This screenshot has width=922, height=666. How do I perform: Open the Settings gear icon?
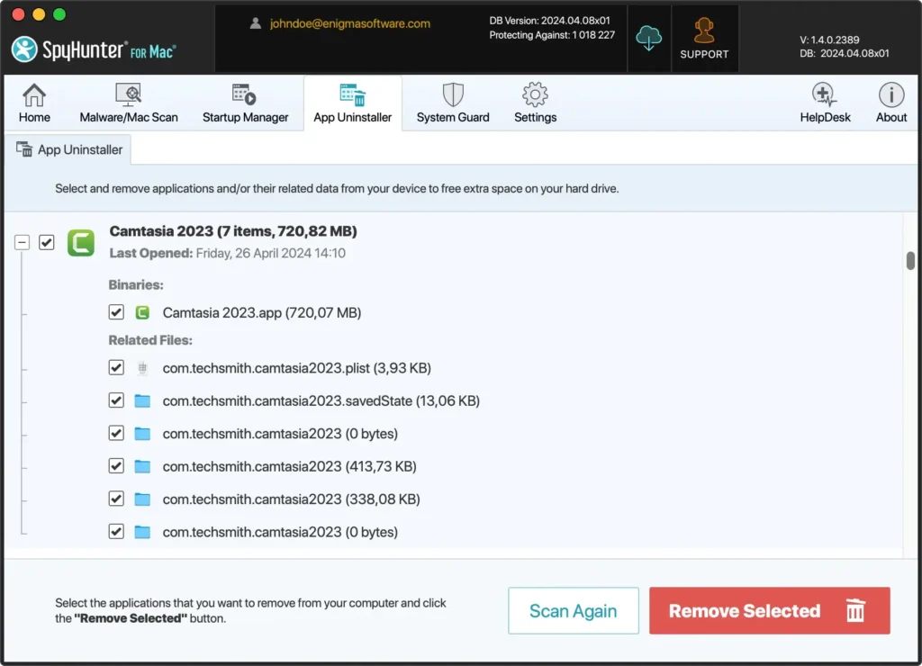(535, 94)
